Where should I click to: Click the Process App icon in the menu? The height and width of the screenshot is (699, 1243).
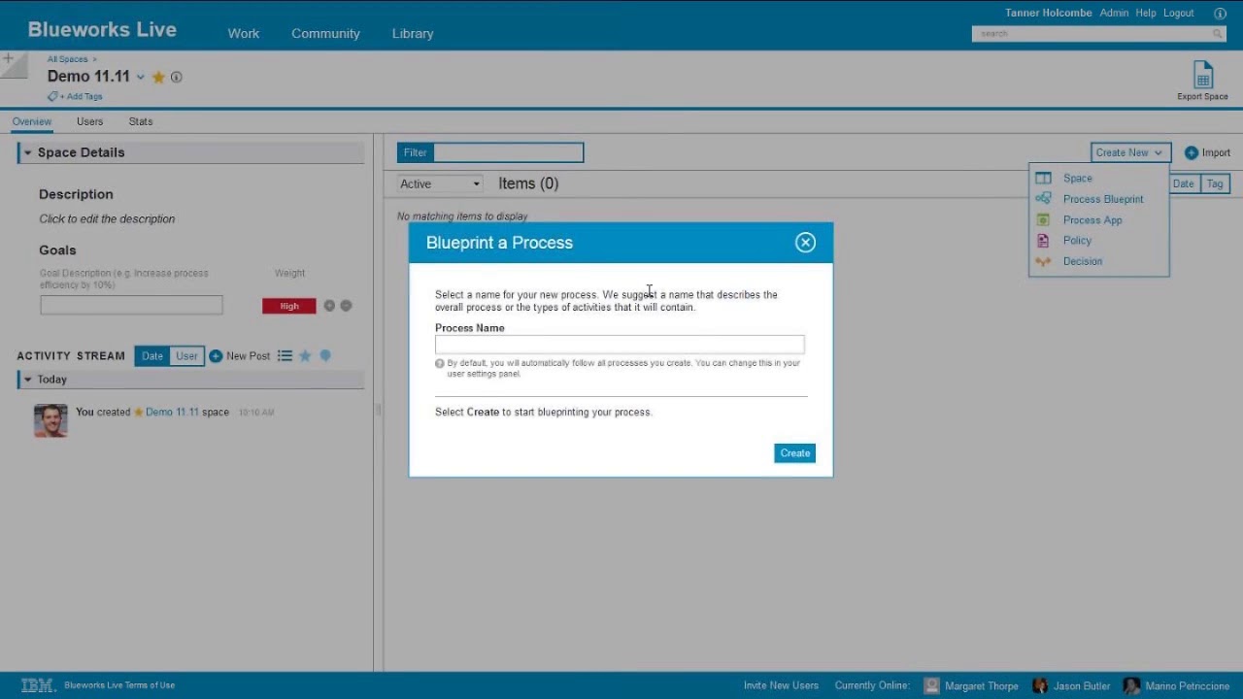point(1043,220)
